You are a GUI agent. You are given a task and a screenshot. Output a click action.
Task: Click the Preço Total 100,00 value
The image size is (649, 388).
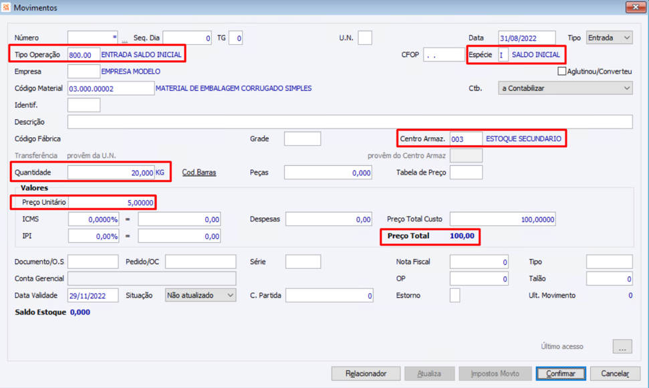462,236
